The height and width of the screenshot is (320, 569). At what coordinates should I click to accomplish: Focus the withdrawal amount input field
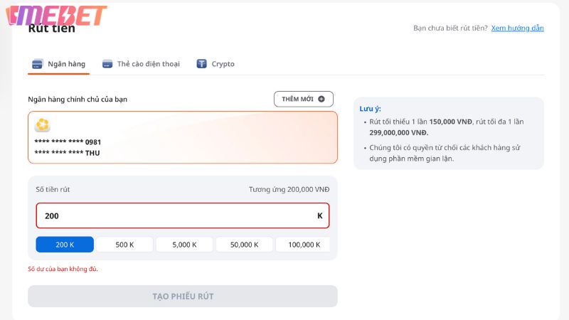point(183,216)
